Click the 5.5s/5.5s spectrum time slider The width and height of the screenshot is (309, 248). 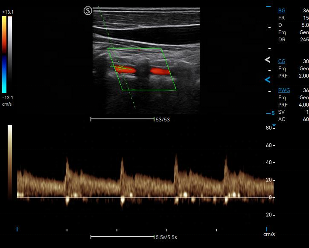point(122,237)
